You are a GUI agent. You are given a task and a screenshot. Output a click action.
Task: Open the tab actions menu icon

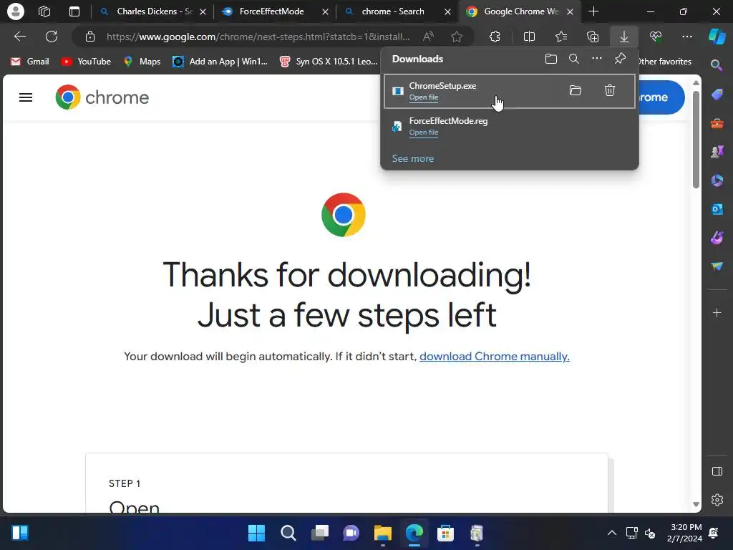(x=74, y=11)
